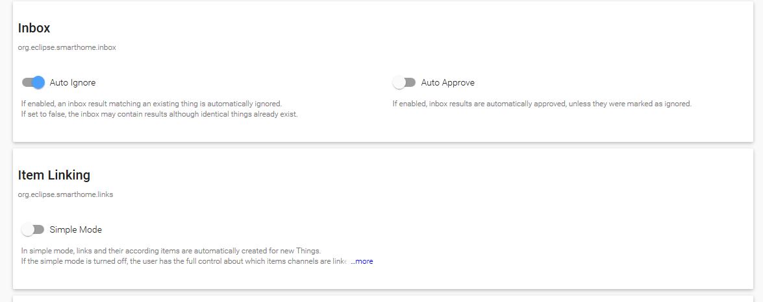The width and height of the screenshot is (763, 302).
Task: Click the 'automatically approved' description text
Action: pos(542,104)
